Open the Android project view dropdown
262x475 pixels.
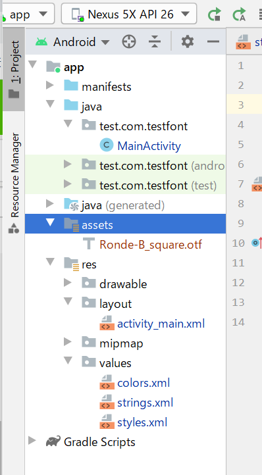coord(72,42)
